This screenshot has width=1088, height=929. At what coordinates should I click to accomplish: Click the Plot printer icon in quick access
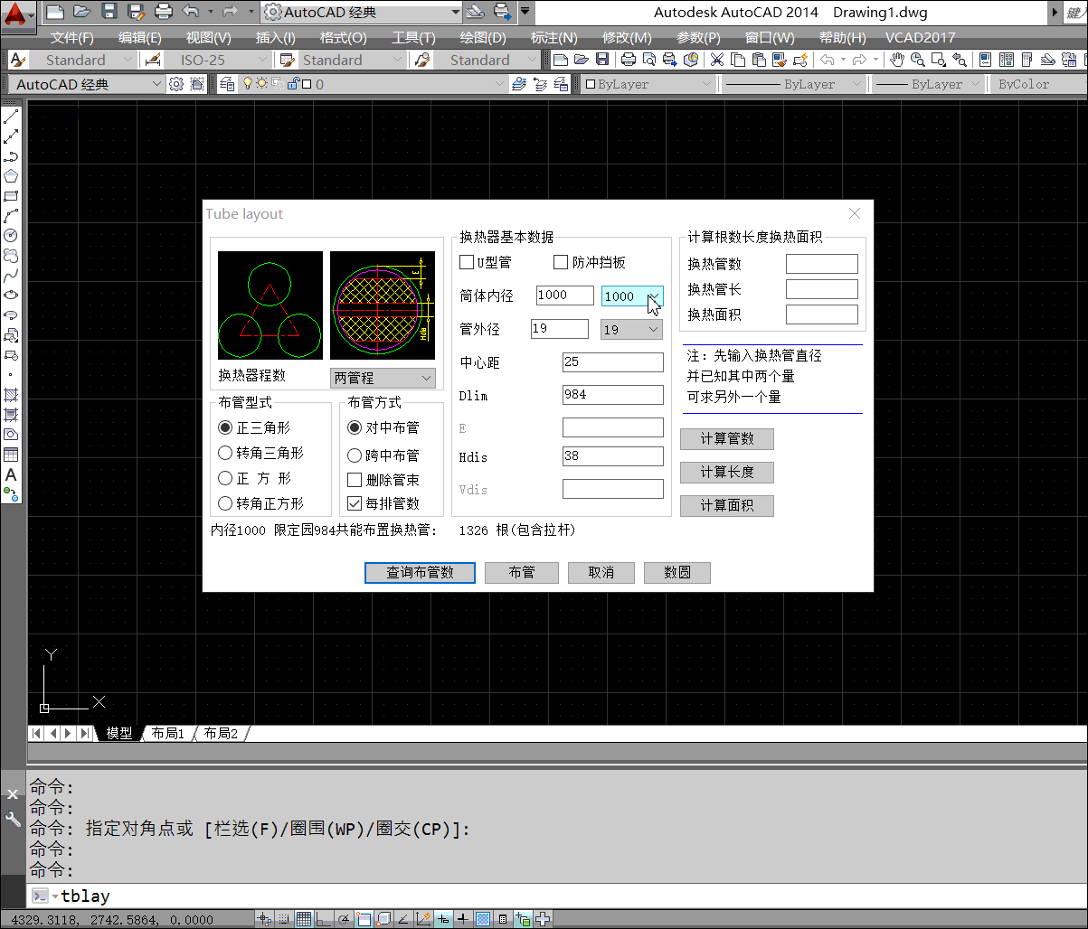tap(164, 13)
